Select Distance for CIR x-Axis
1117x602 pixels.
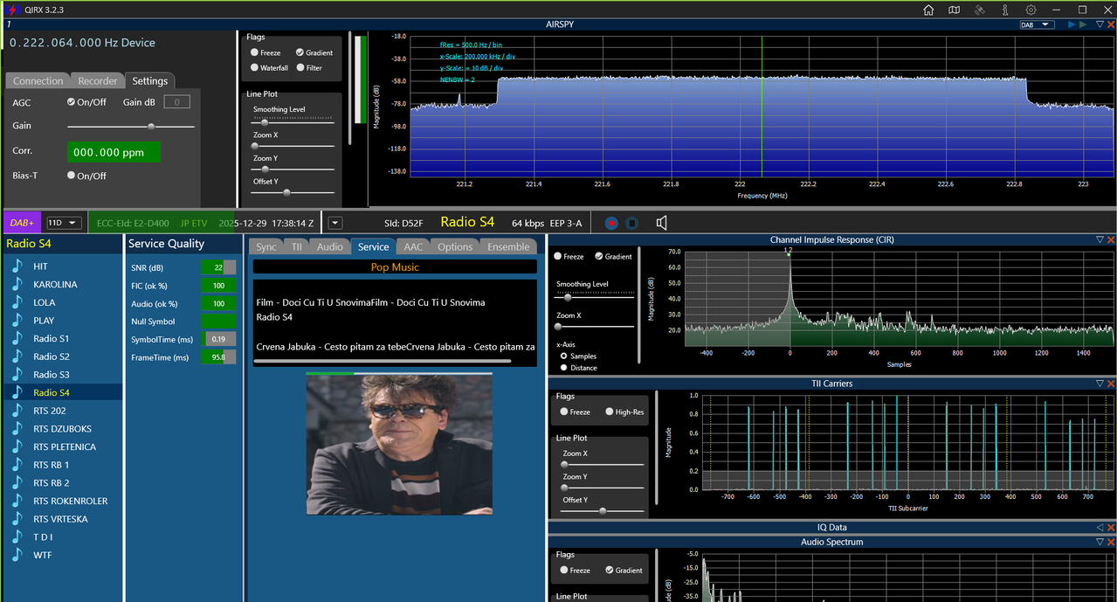point(564,368)
